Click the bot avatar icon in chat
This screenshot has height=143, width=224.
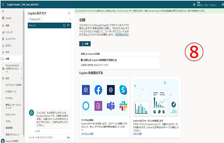(x=31, y=113)
